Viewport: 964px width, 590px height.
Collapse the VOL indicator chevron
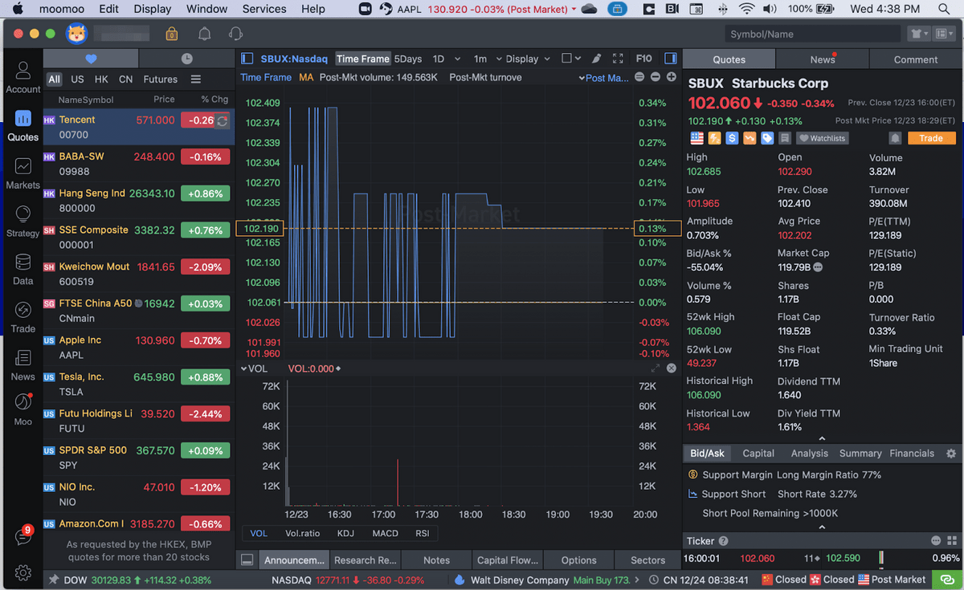click(x=244, y=368)
